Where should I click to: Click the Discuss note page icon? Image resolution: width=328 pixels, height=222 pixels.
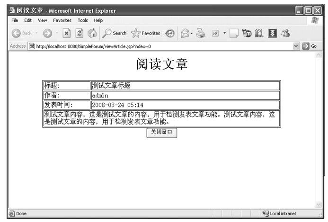coord(234,33)
